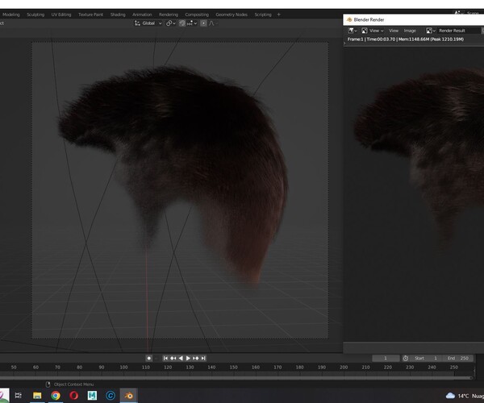
Task: Open the Rendering workspace tab
Action: point(169,15)
